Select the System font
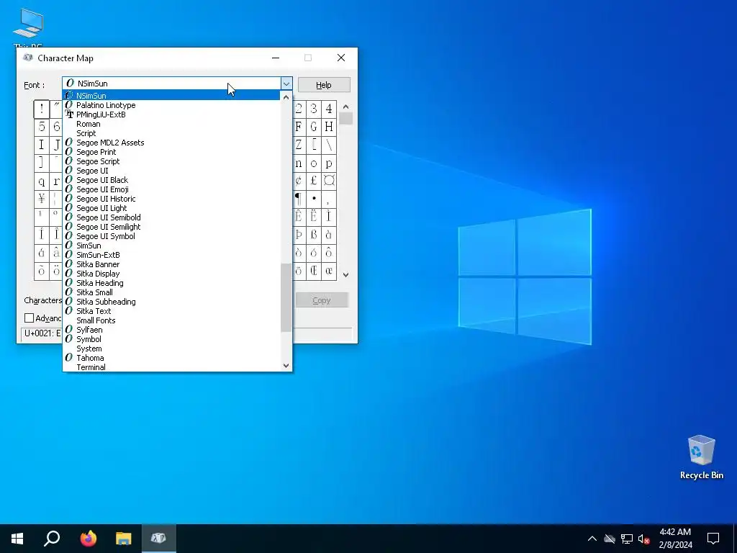Image resolution: width=737 pixels, height=553 pixels. coord(171,349)
